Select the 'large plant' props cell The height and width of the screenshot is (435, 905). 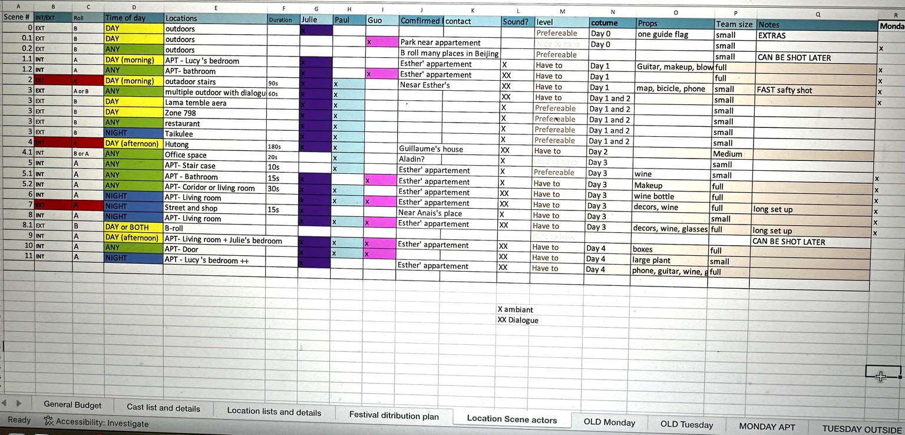click(669, 260)
